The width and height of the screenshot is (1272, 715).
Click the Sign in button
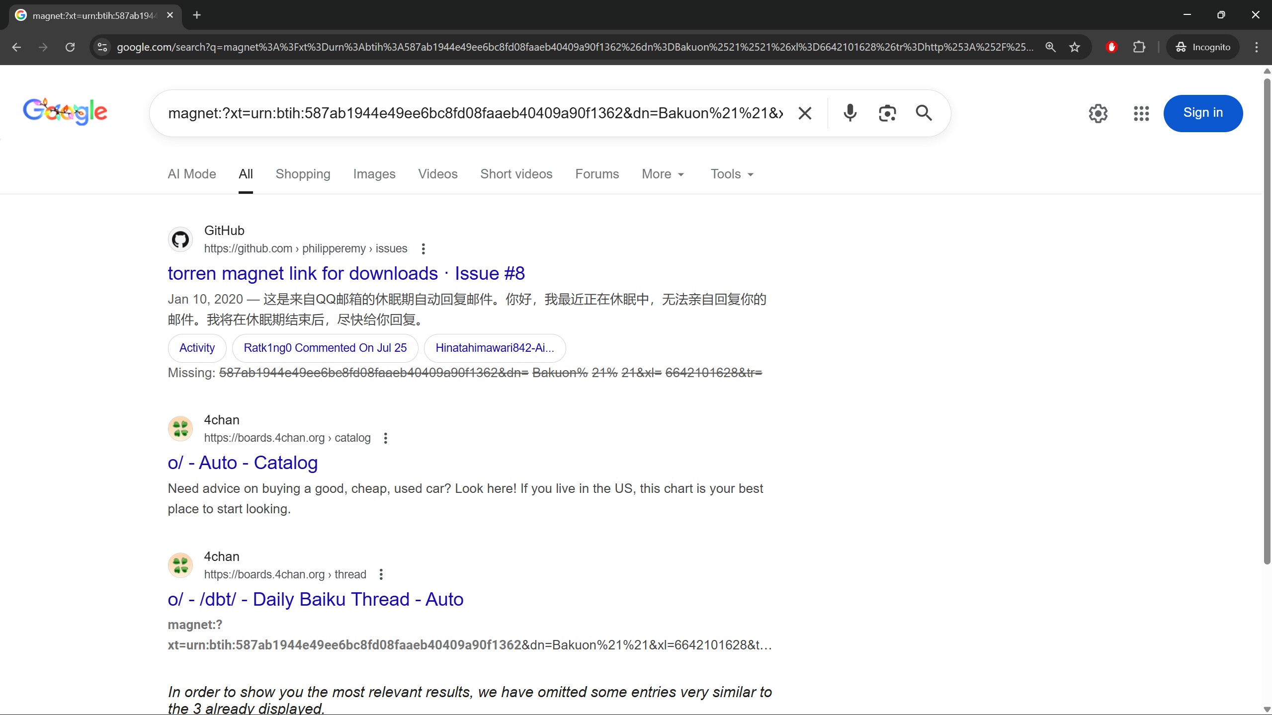click(x=1202, y=113)
